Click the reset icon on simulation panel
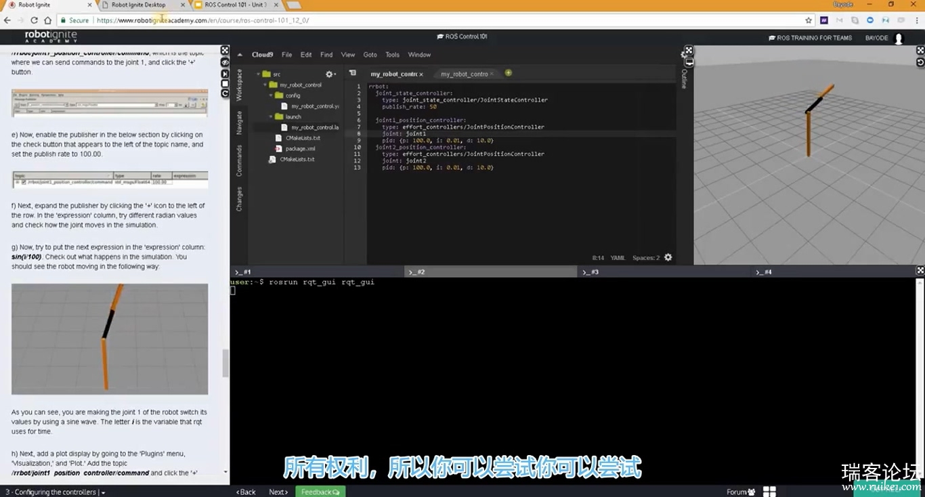 pos(920,62)
